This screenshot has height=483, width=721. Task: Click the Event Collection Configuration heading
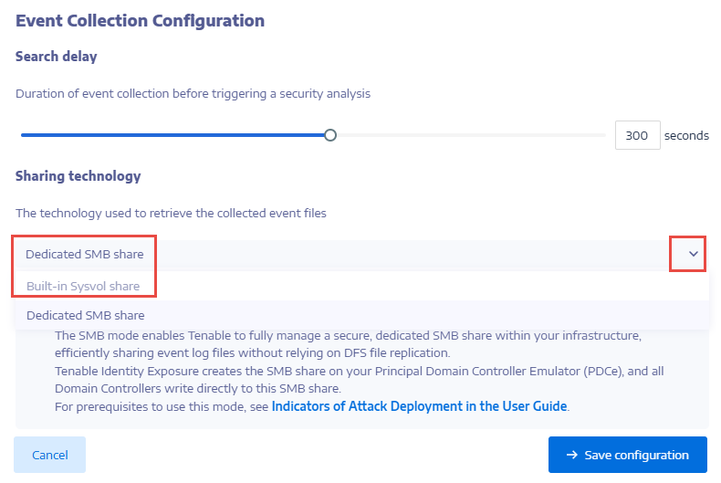click(140, 20)
